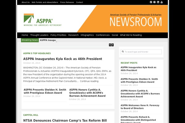Open recent post Ilene H. Ferenczy Board of Directors
Image resolution: width=185 pixels, height=123 pixels.
[140, 107]
